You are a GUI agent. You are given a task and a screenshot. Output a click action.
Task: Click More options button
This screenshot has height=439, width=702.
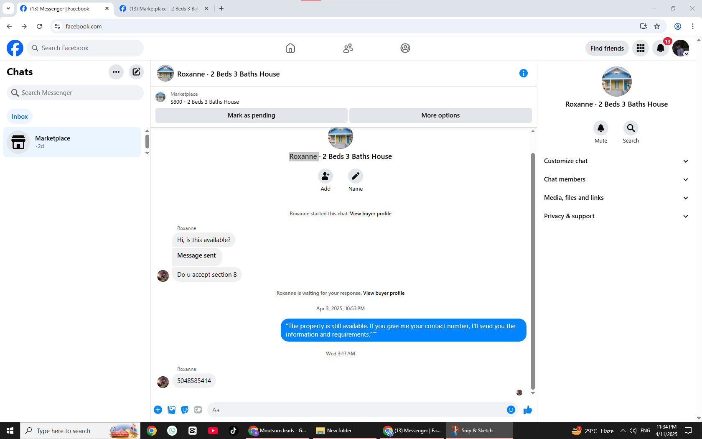pyautogui.click(x=440, y=115)
